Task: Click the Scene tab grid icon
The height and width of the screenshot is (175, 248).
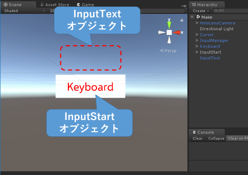Action: click(5, 5)
